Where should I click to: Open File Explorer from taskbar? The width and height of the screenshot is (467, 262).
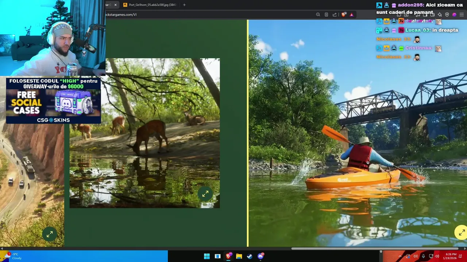[239, 256]
